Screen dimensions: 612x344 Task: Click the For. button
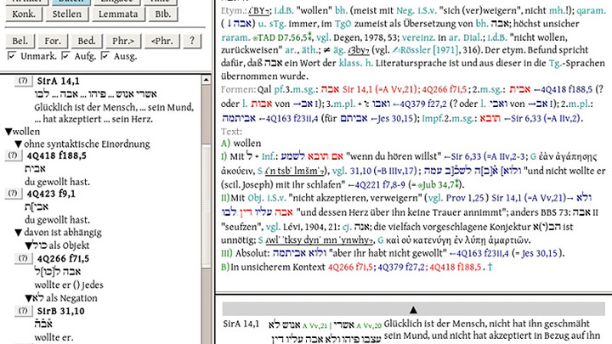(53, 41)
